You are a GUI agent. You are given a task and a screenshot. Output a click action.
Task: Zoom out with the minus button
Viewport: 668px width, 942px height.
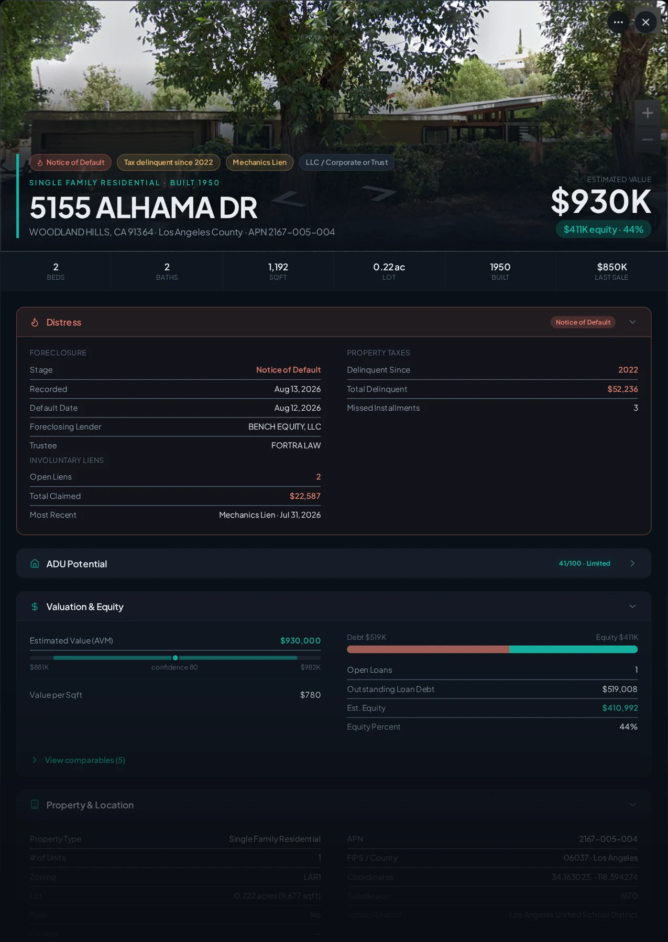pos(648,139)
